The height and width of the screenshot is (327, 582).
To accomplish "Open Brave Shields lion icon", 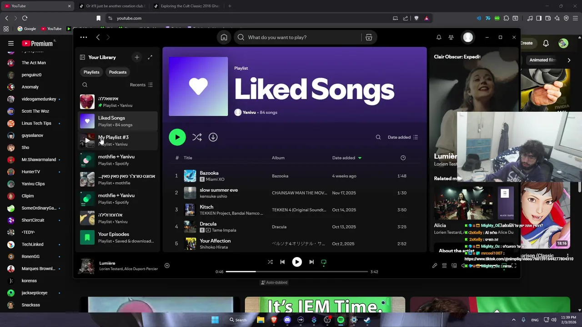I will [x=416, y=18].
